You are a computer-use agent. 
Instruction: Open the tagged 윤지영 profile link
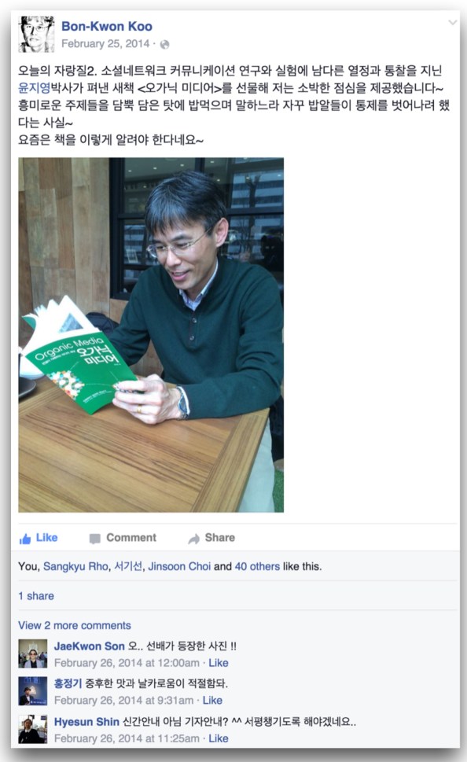click(34, 88)
